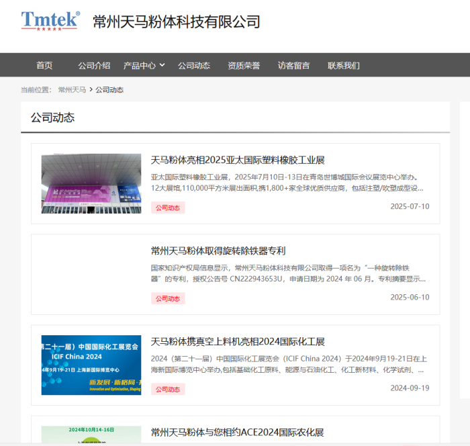
Task: Click the 2024年10月14-16日 exhibition thumbnail
Action: coord(91,435)
